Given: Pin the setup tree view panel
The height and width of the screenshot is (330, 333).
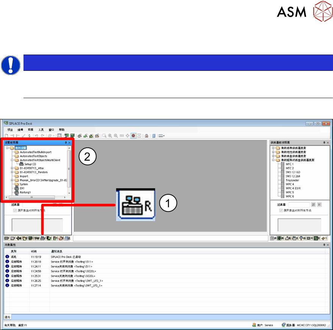Looking at the screenshot, I should coord(66,142).
